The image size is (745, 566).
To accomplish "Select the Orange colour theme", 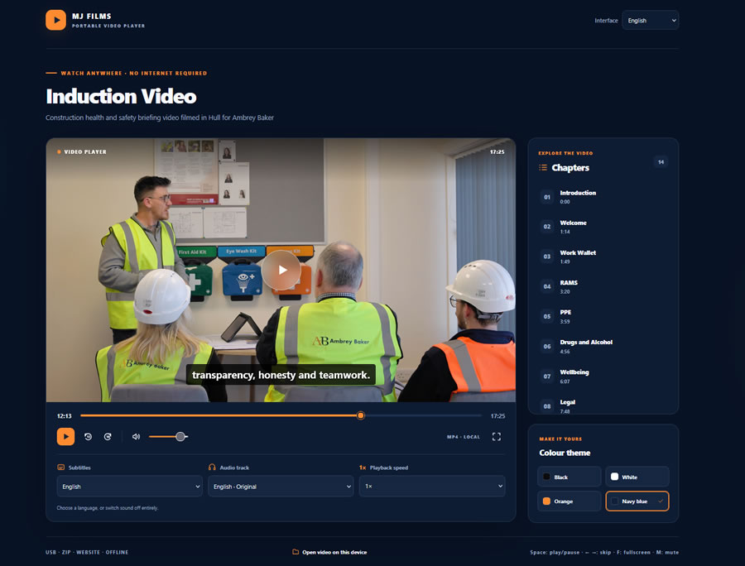I will tap(570, 501).
